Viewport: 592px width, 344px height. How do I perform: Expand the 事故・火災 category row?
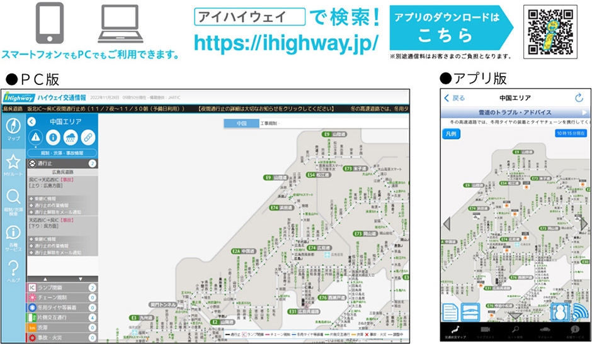point(62,338)
